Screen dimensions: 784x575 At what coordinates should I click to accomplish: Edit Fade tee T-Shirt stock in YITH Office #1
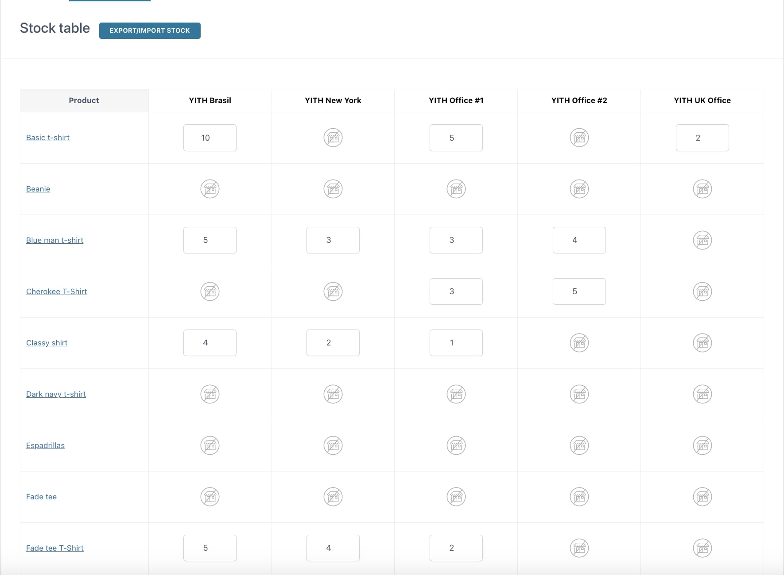[x=456, y=548]
